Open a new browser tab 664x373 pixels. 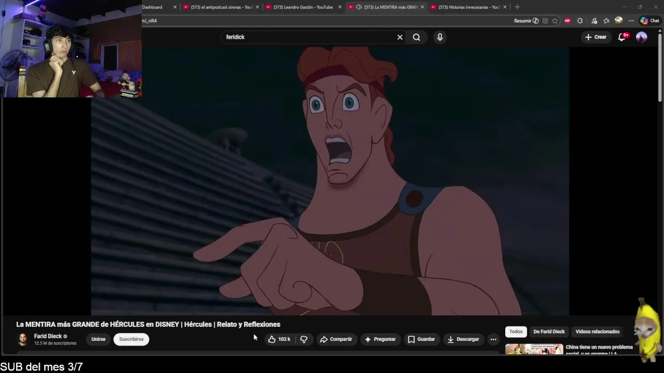(517, 7)
